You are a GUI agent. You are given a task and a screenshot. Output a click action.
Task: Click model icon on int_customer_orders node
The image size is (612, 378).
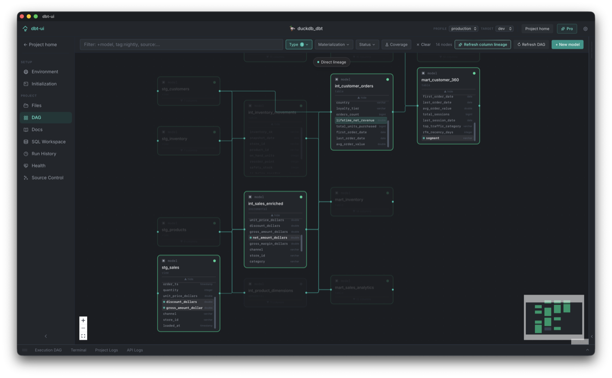[337, 79]
